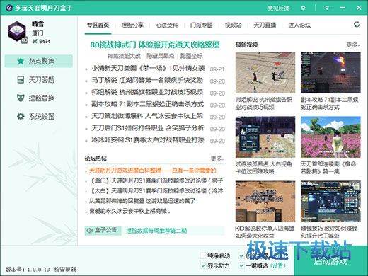Open 更多 beside 最新视频
Image resolution: width=368 pixels, height=276 pixels.
353,45
